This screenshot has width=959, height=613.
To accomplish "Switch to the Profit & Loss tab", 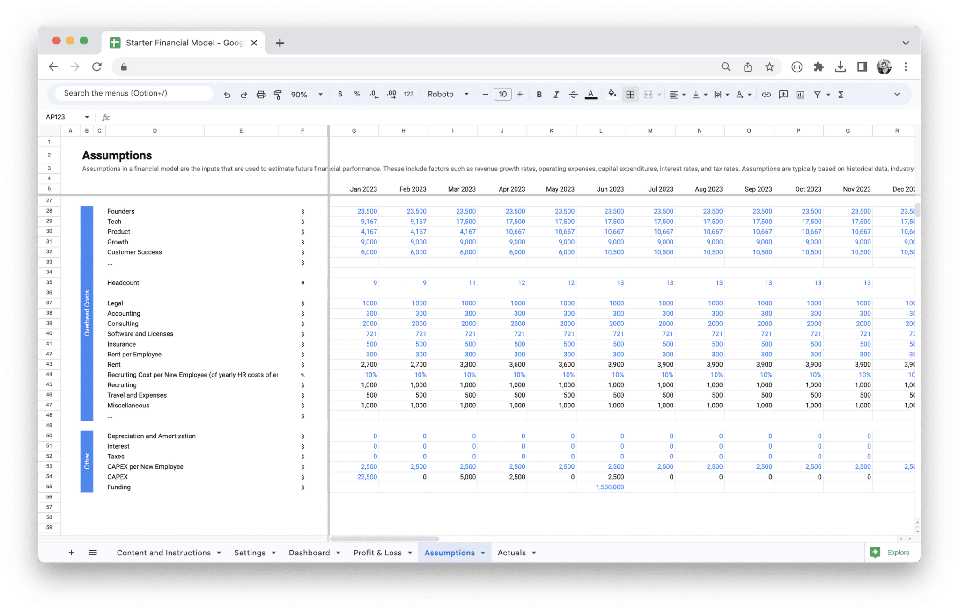I will click(x=377, y=553).
